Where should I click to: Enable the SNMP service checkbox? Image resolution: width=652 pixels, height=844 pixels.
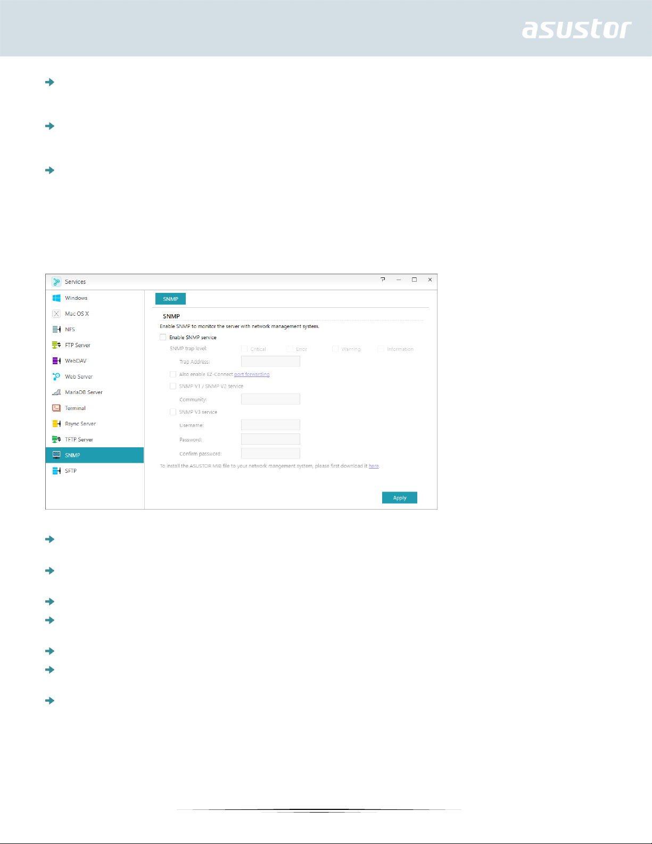163,337
